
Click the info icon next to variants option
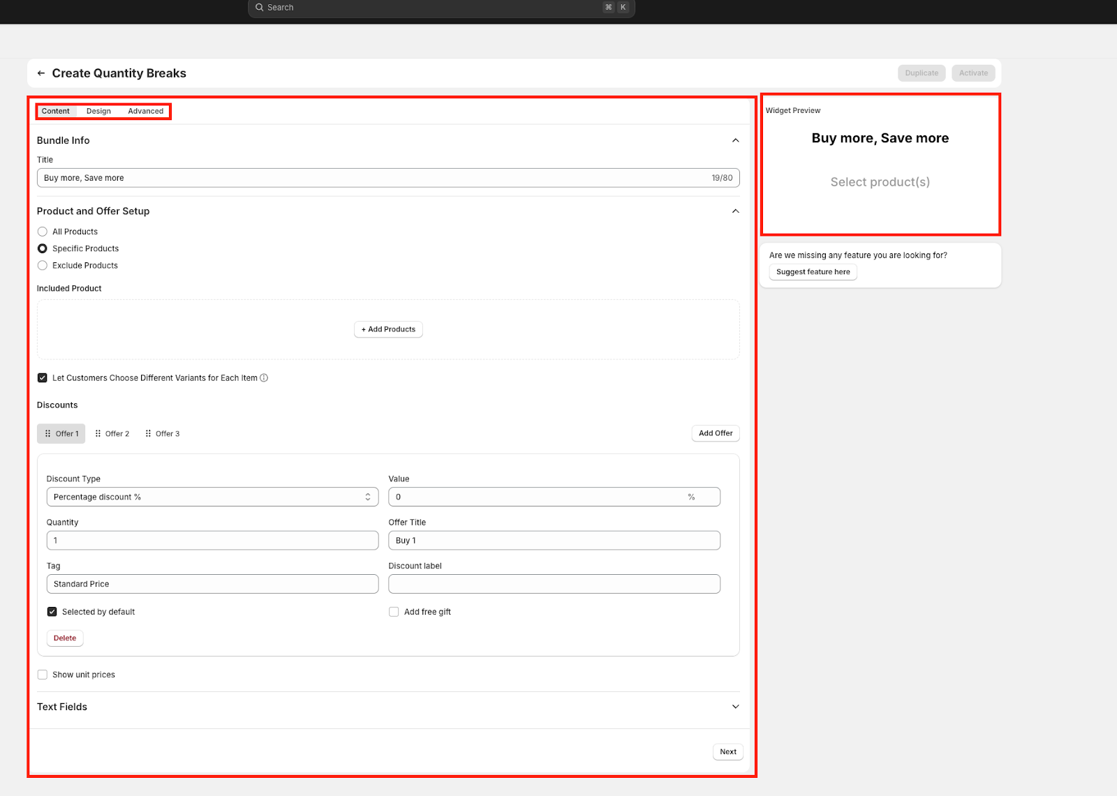tap(264, 378)
